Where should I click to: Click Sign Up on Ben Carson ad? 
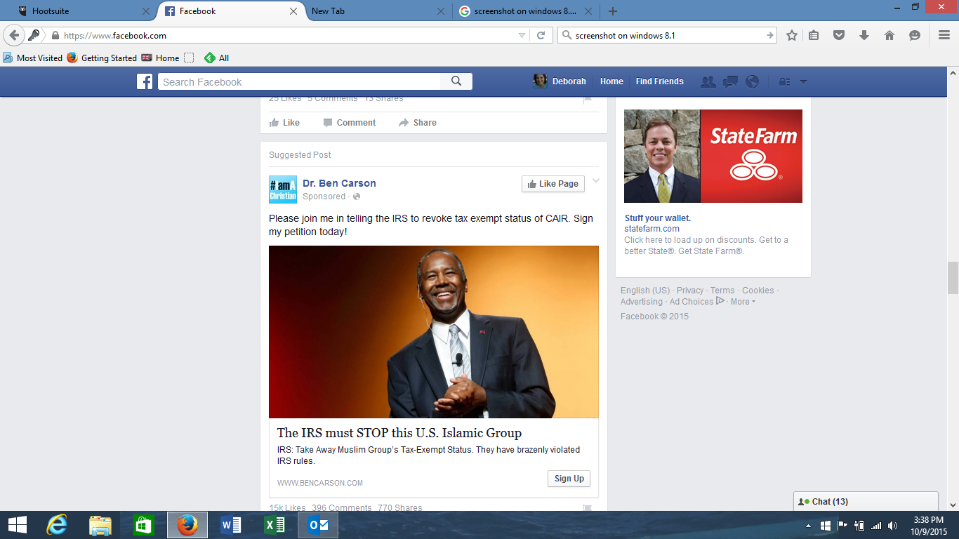tap(569, 479)
